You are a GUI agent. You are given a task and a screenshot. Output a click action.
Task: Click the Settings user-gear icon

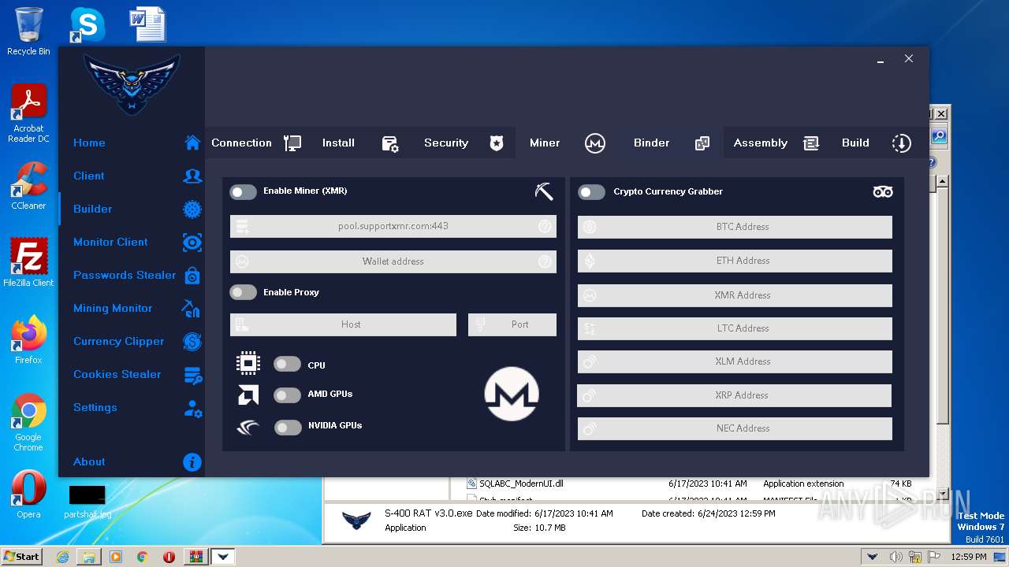coord(192,408)
